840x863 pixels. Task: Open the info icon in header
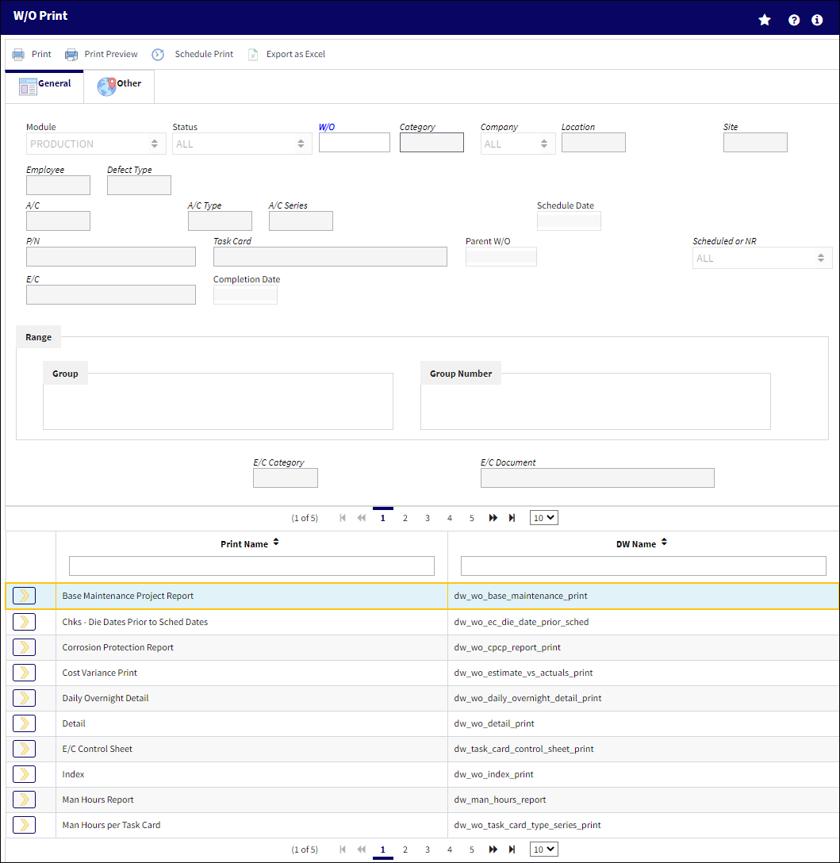818,20
